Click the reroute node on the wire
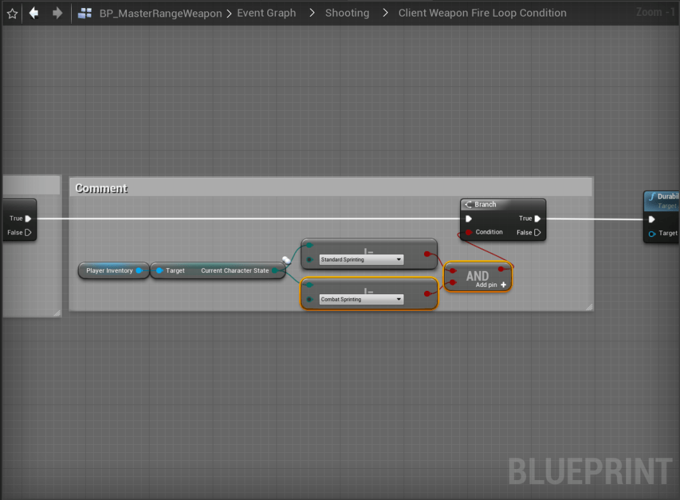The width and height of the screenshot is (680, 500). 286,260
